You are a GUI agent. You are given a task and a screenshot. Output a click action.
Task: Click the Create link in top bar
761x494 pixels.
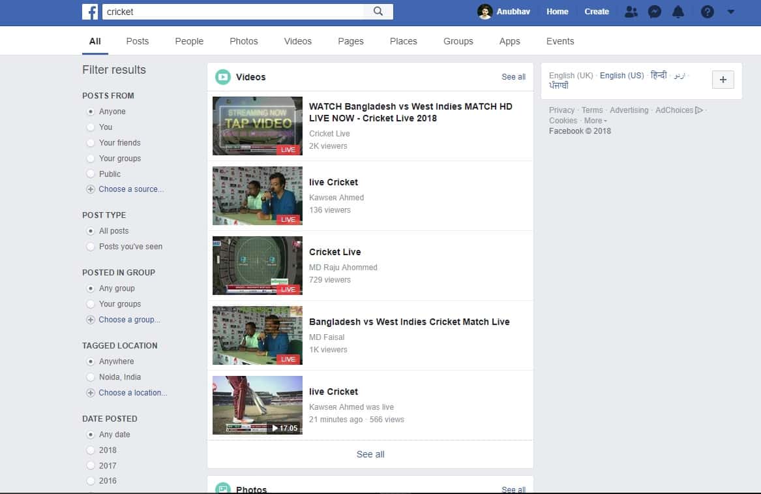point(597,12)
